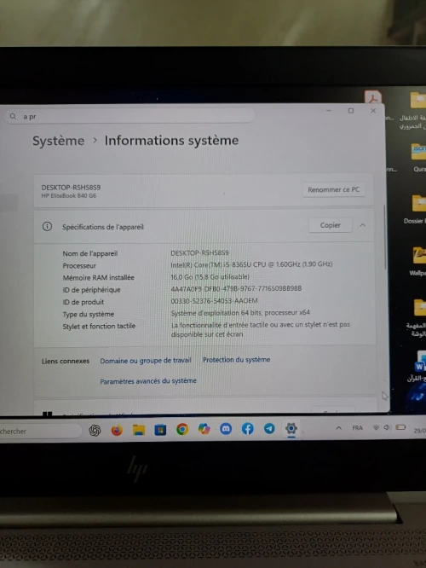Click the magnifier icon in Settings search
This screenshot has width=426, height=568.
coord(13,116)
